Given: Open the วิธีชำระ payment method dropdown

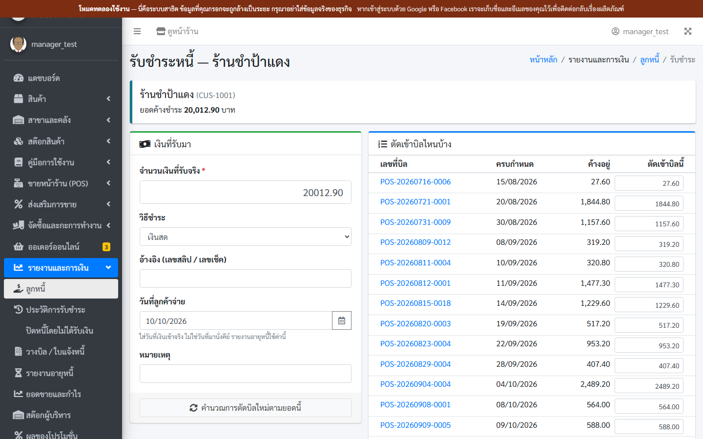Looking at the screenshot, I should tap(246, 237).
